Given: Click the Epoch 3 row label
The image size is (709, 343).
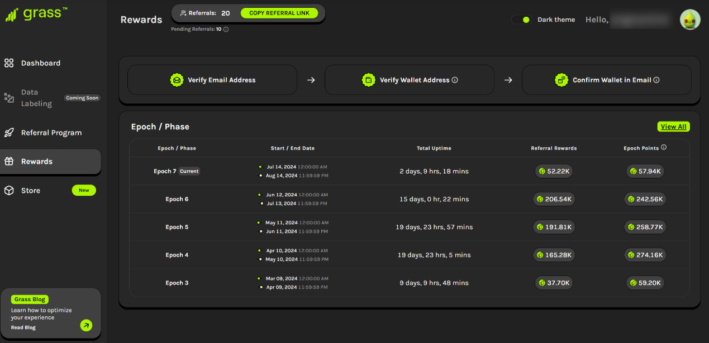Looking at the screenshot, I should click(177, 283).
